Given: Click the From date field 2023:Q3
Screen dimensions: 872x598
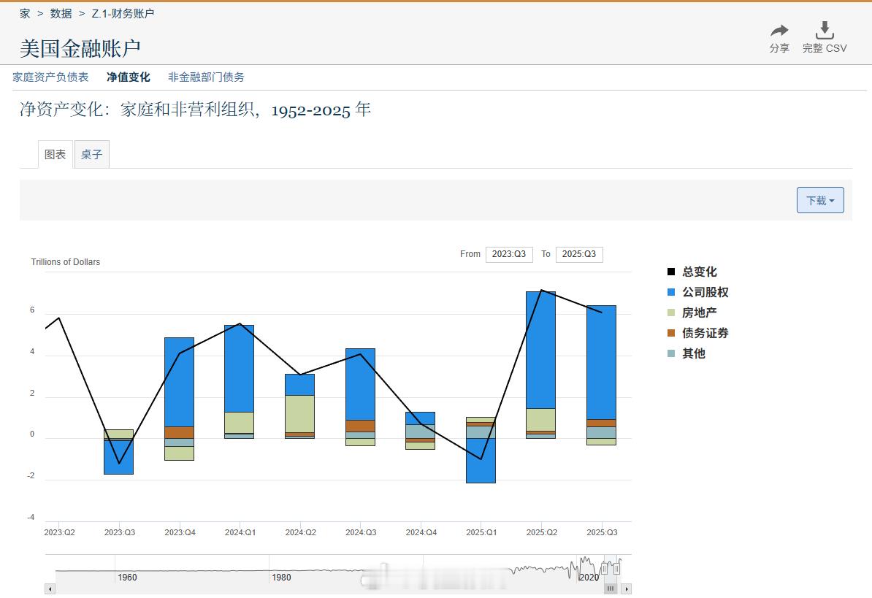Looking at the screenshot, I should [508, 254].
